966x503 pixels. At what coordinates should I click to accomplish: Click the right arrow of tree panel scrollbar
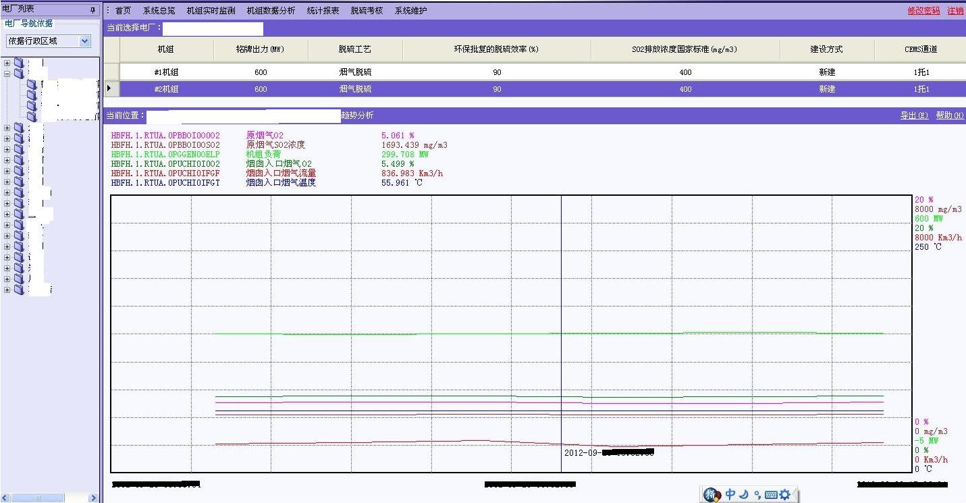(x=93, y=498)
